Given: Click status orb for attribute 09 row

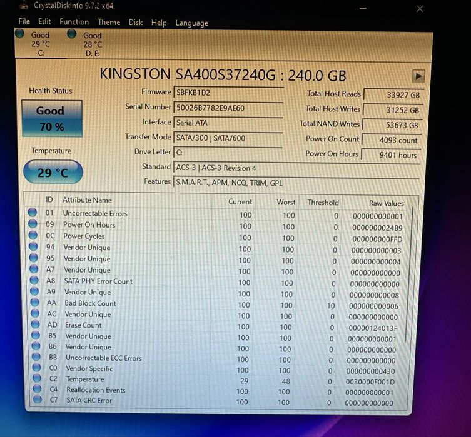Looking at the screenshot, I should (x=33, y=224).
